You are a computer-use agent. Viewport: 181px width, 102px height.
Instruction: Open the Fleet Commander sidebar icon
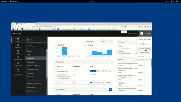pyautogui.click(x=18, y=69)
